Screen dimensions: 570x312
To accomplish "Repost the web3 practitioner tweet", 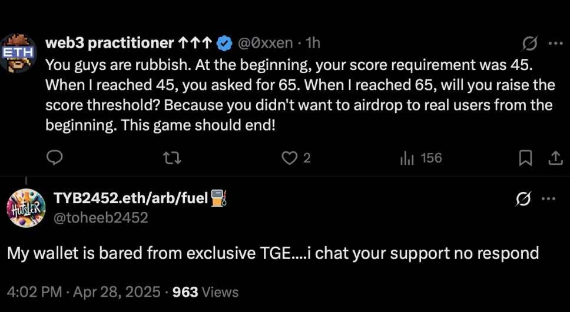I will click(172, 158).
